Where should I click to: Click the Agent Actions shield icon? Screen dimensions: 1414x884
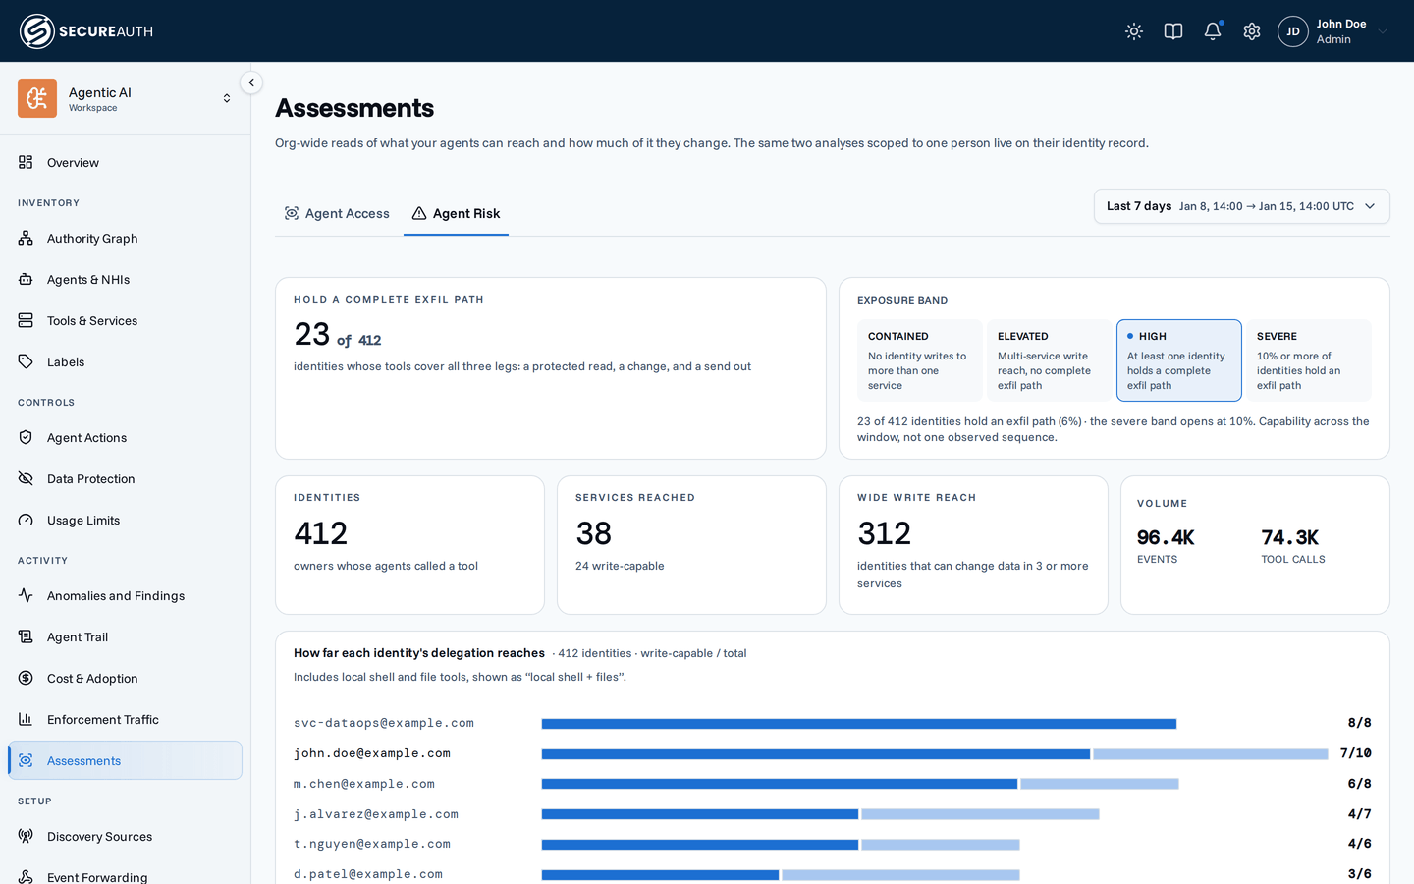tap(26, 437)
